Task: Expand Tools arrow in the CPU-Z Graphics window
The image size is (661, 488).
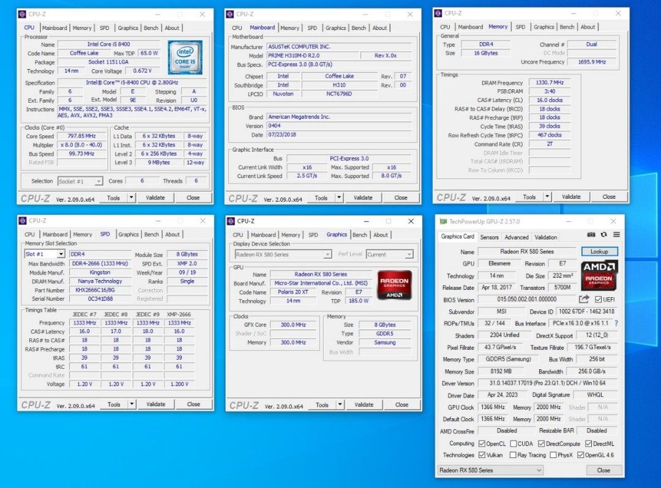Action: tap(340, 405)
